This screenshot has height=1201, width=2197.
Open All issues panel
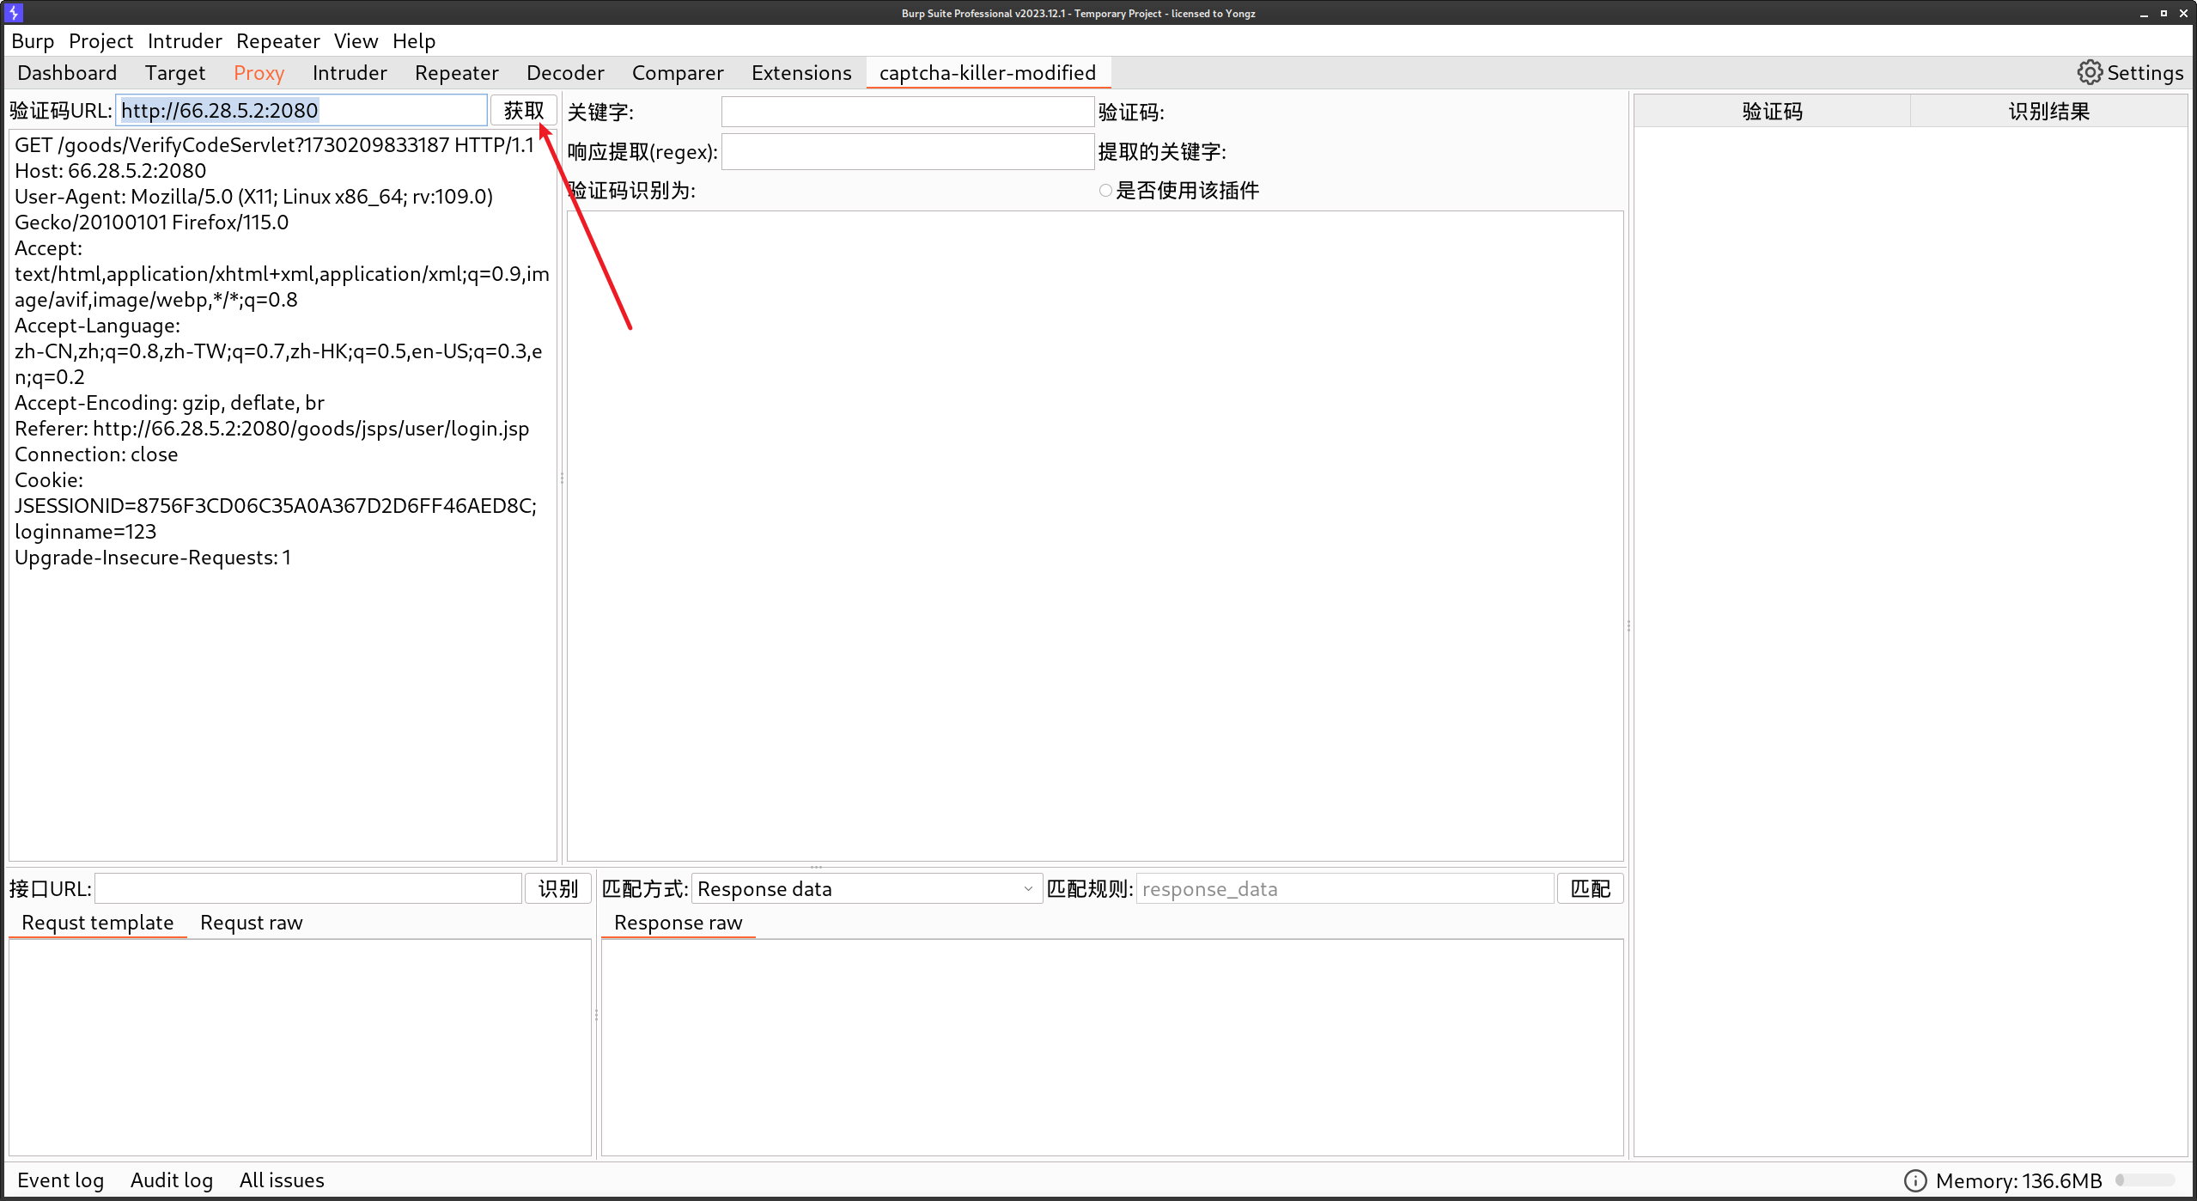[282, 1180]
